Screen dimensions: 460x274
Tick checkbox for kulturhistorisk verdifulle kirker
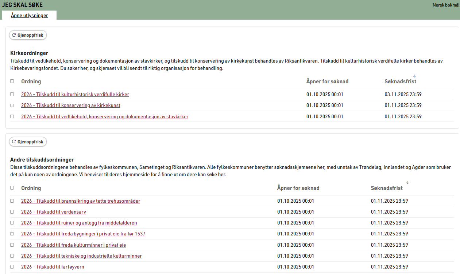pyautogui.click(x=12, y=94)
